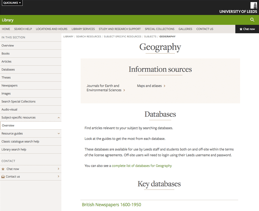This screenshot has width=259, height=211.
Task: Select Articles in the sidebar
Action: tap(31, 61)
